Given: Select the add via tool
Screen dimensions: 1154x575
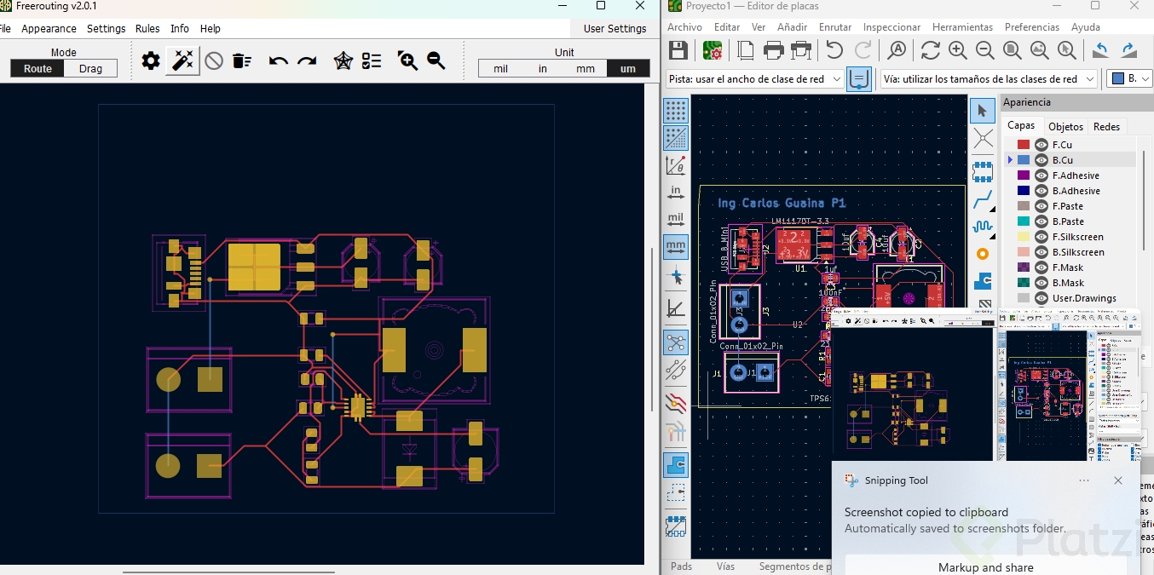Looking at the screenshot, I should coord(983,254).
